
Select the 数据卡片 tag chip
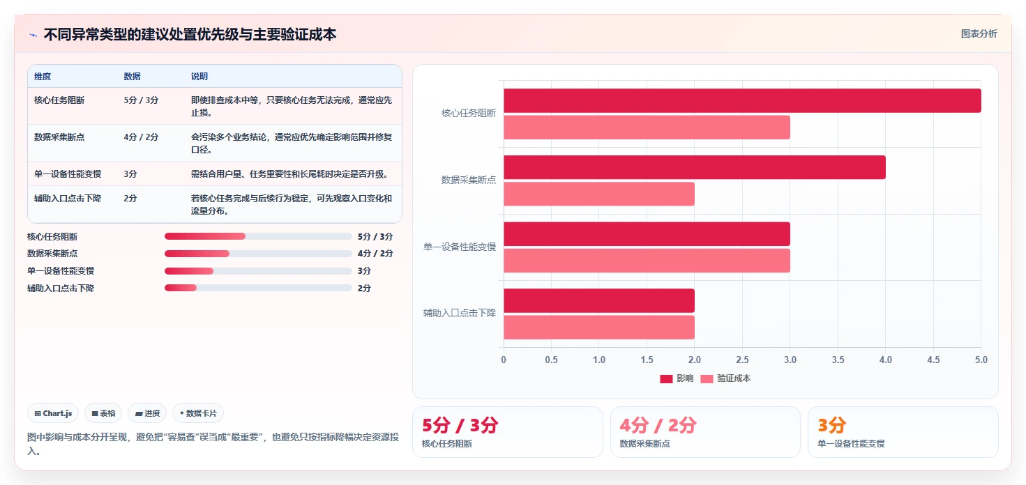click(x=198, y=413)
